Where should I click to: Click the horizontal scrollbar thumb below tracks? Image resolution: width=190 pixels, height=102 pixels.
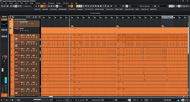[x=51, y=96]
